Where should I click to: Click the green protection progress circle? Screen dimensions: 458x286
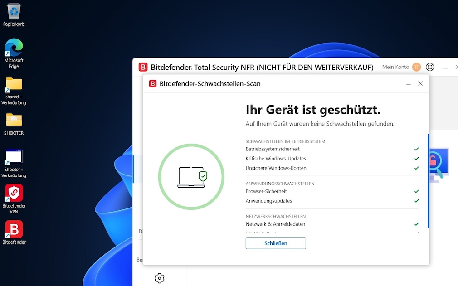pyautogui.click(x=191, y=176)
